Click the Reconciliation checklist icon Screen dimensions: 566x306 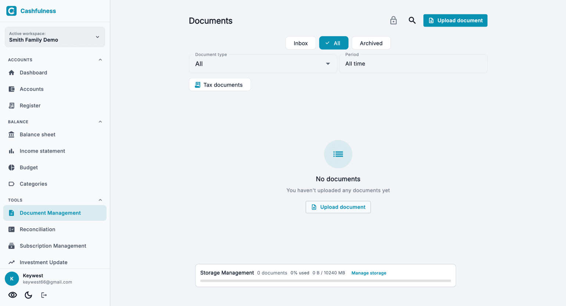(11, 229)
